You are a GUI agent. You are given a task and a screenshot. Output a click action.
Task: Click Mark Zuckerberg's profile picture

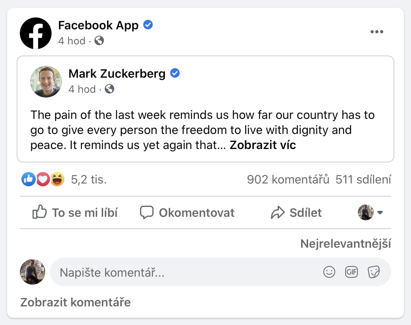point(46,82)
